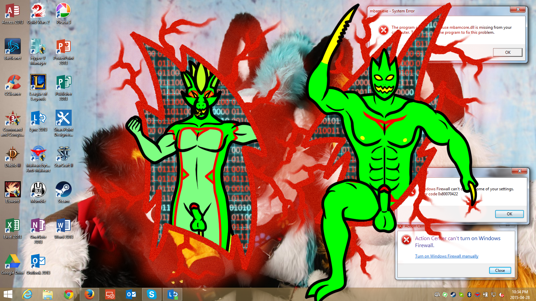This screenshot has width=536, height=301.
Task: Select the Picasa 3 desktop icon
Action: point(63,14)
